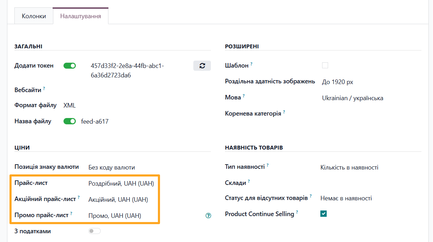Enable the З податками switch
The height and width of the screenshot is (242, 433).
click(94, 231)
